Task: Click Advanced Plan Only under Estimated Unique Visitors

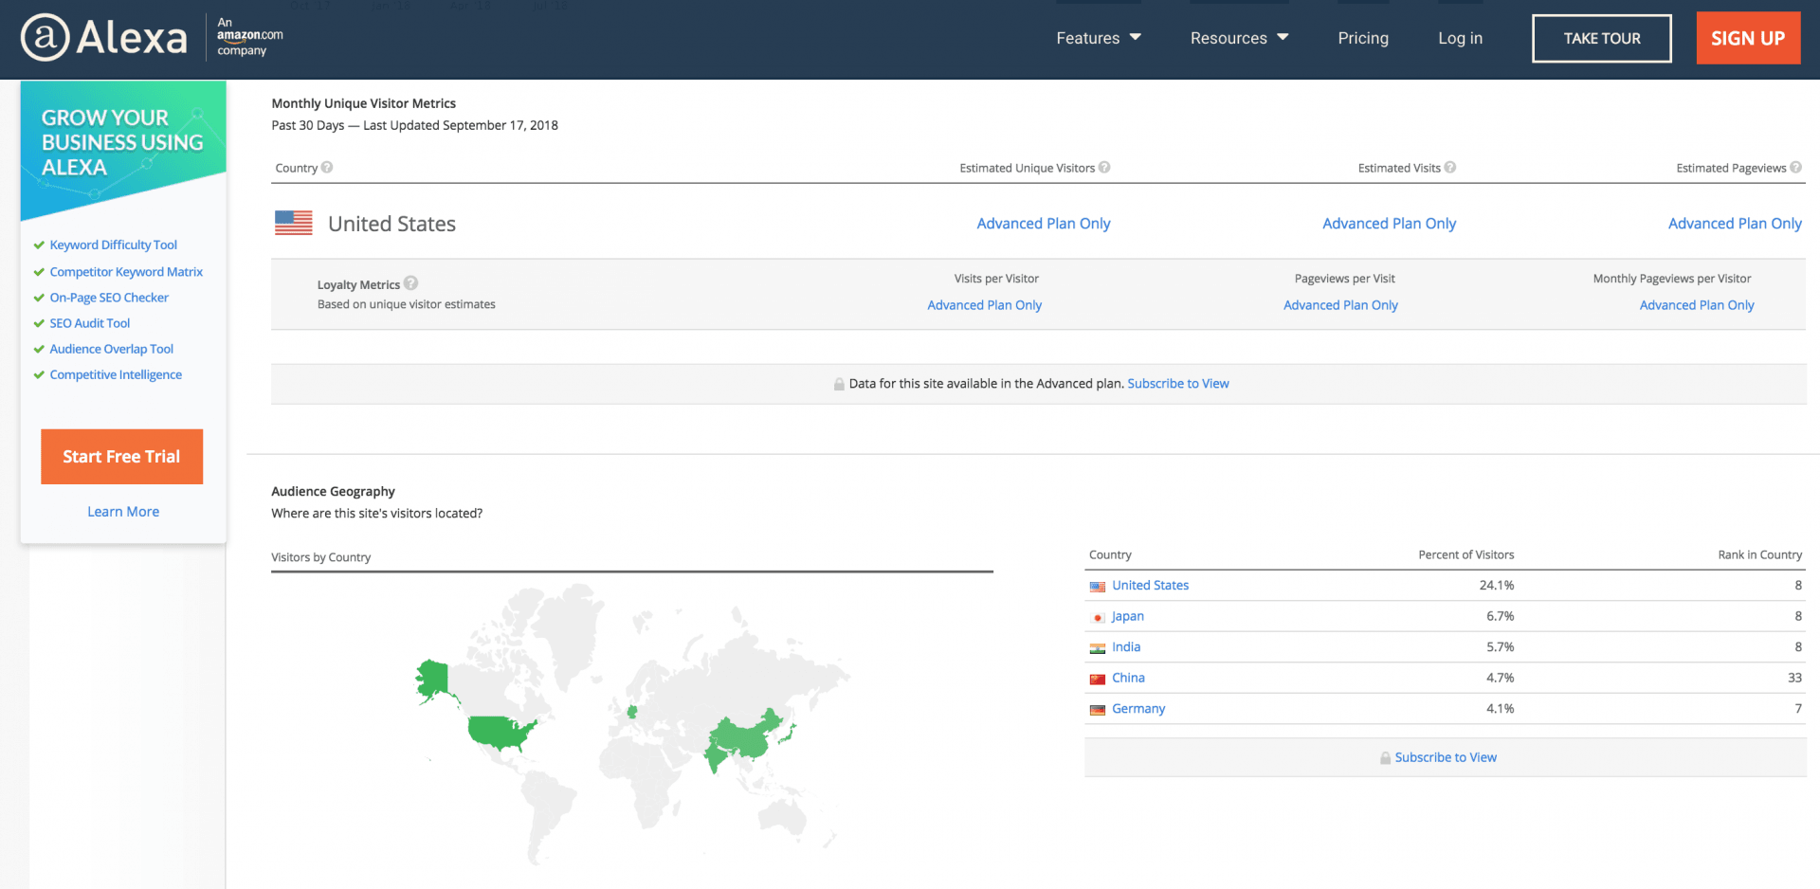Action: 1044,224
